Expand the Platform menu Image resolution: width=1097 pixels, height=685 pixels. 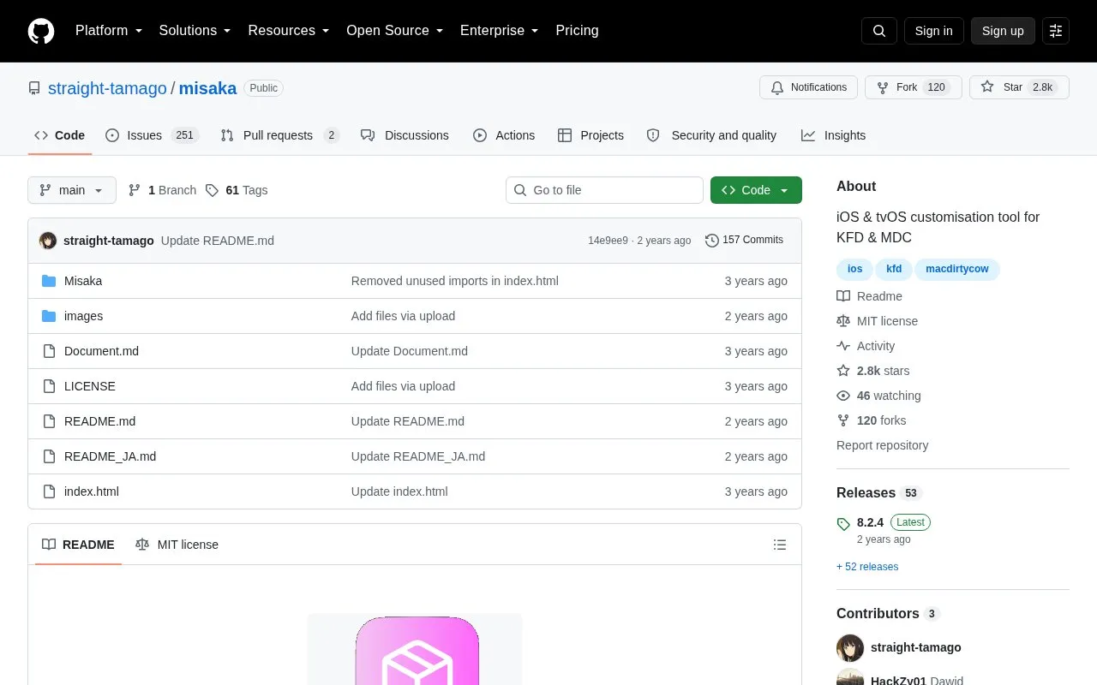[109, 31]
